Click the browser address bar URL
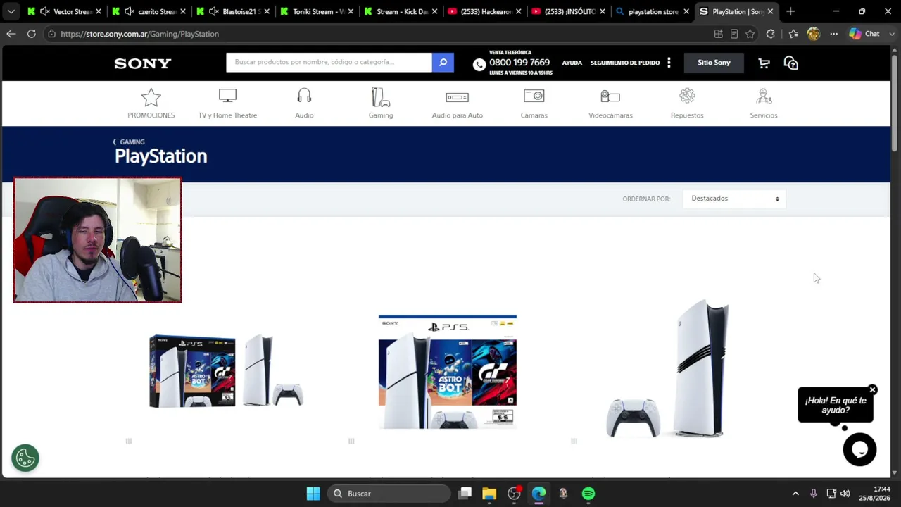Screen dimensions: 901x507 pos(139,34)
